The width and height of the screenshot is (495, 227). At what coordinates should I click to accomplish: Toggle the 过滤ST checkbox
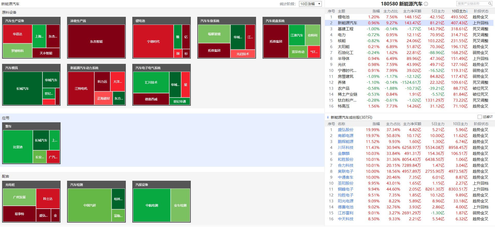tap(479, 117)
